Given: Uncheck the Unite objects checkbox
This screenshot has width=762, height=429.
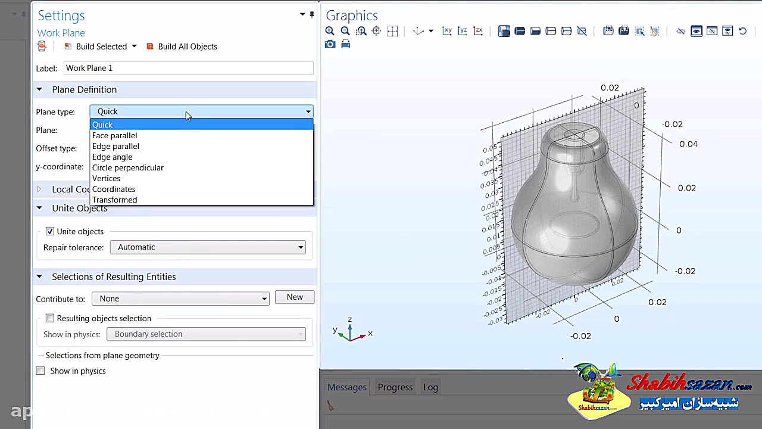Looking at the screenshot, I should click(x=50, y=231).
